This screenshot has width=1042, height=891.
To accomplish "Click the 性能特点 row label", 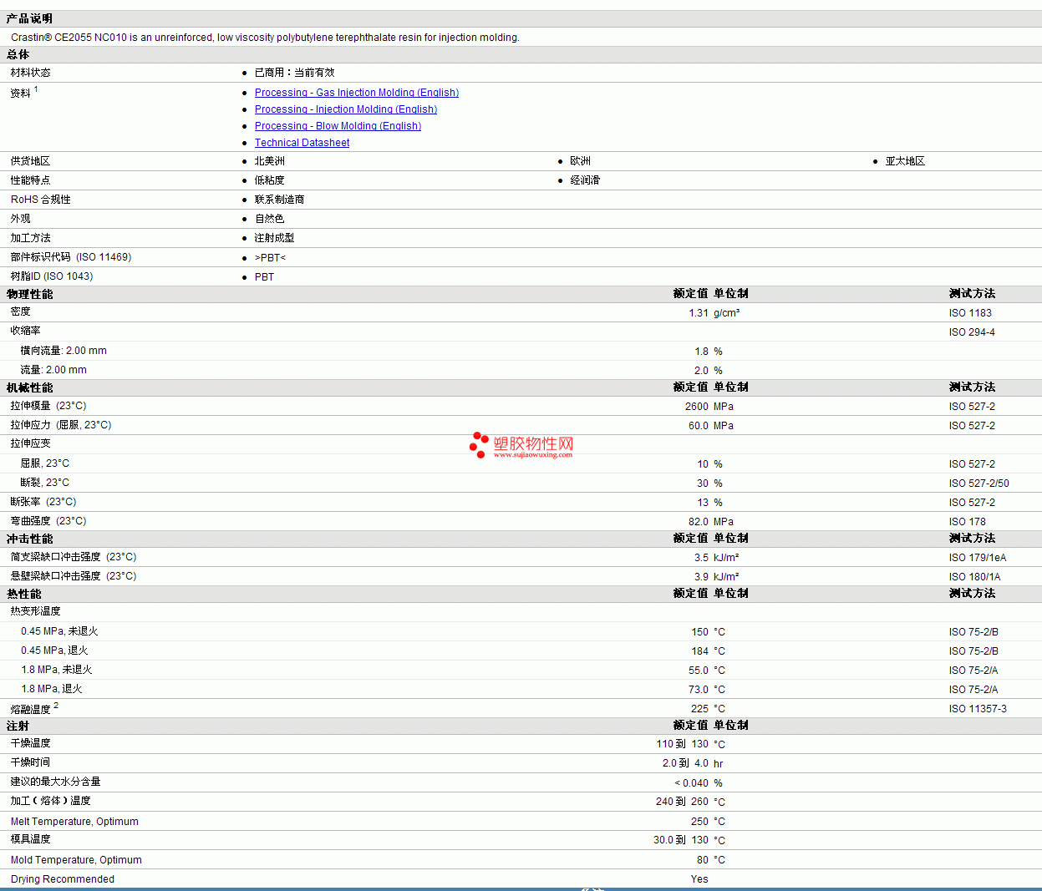I will click(x=30, y=180).
